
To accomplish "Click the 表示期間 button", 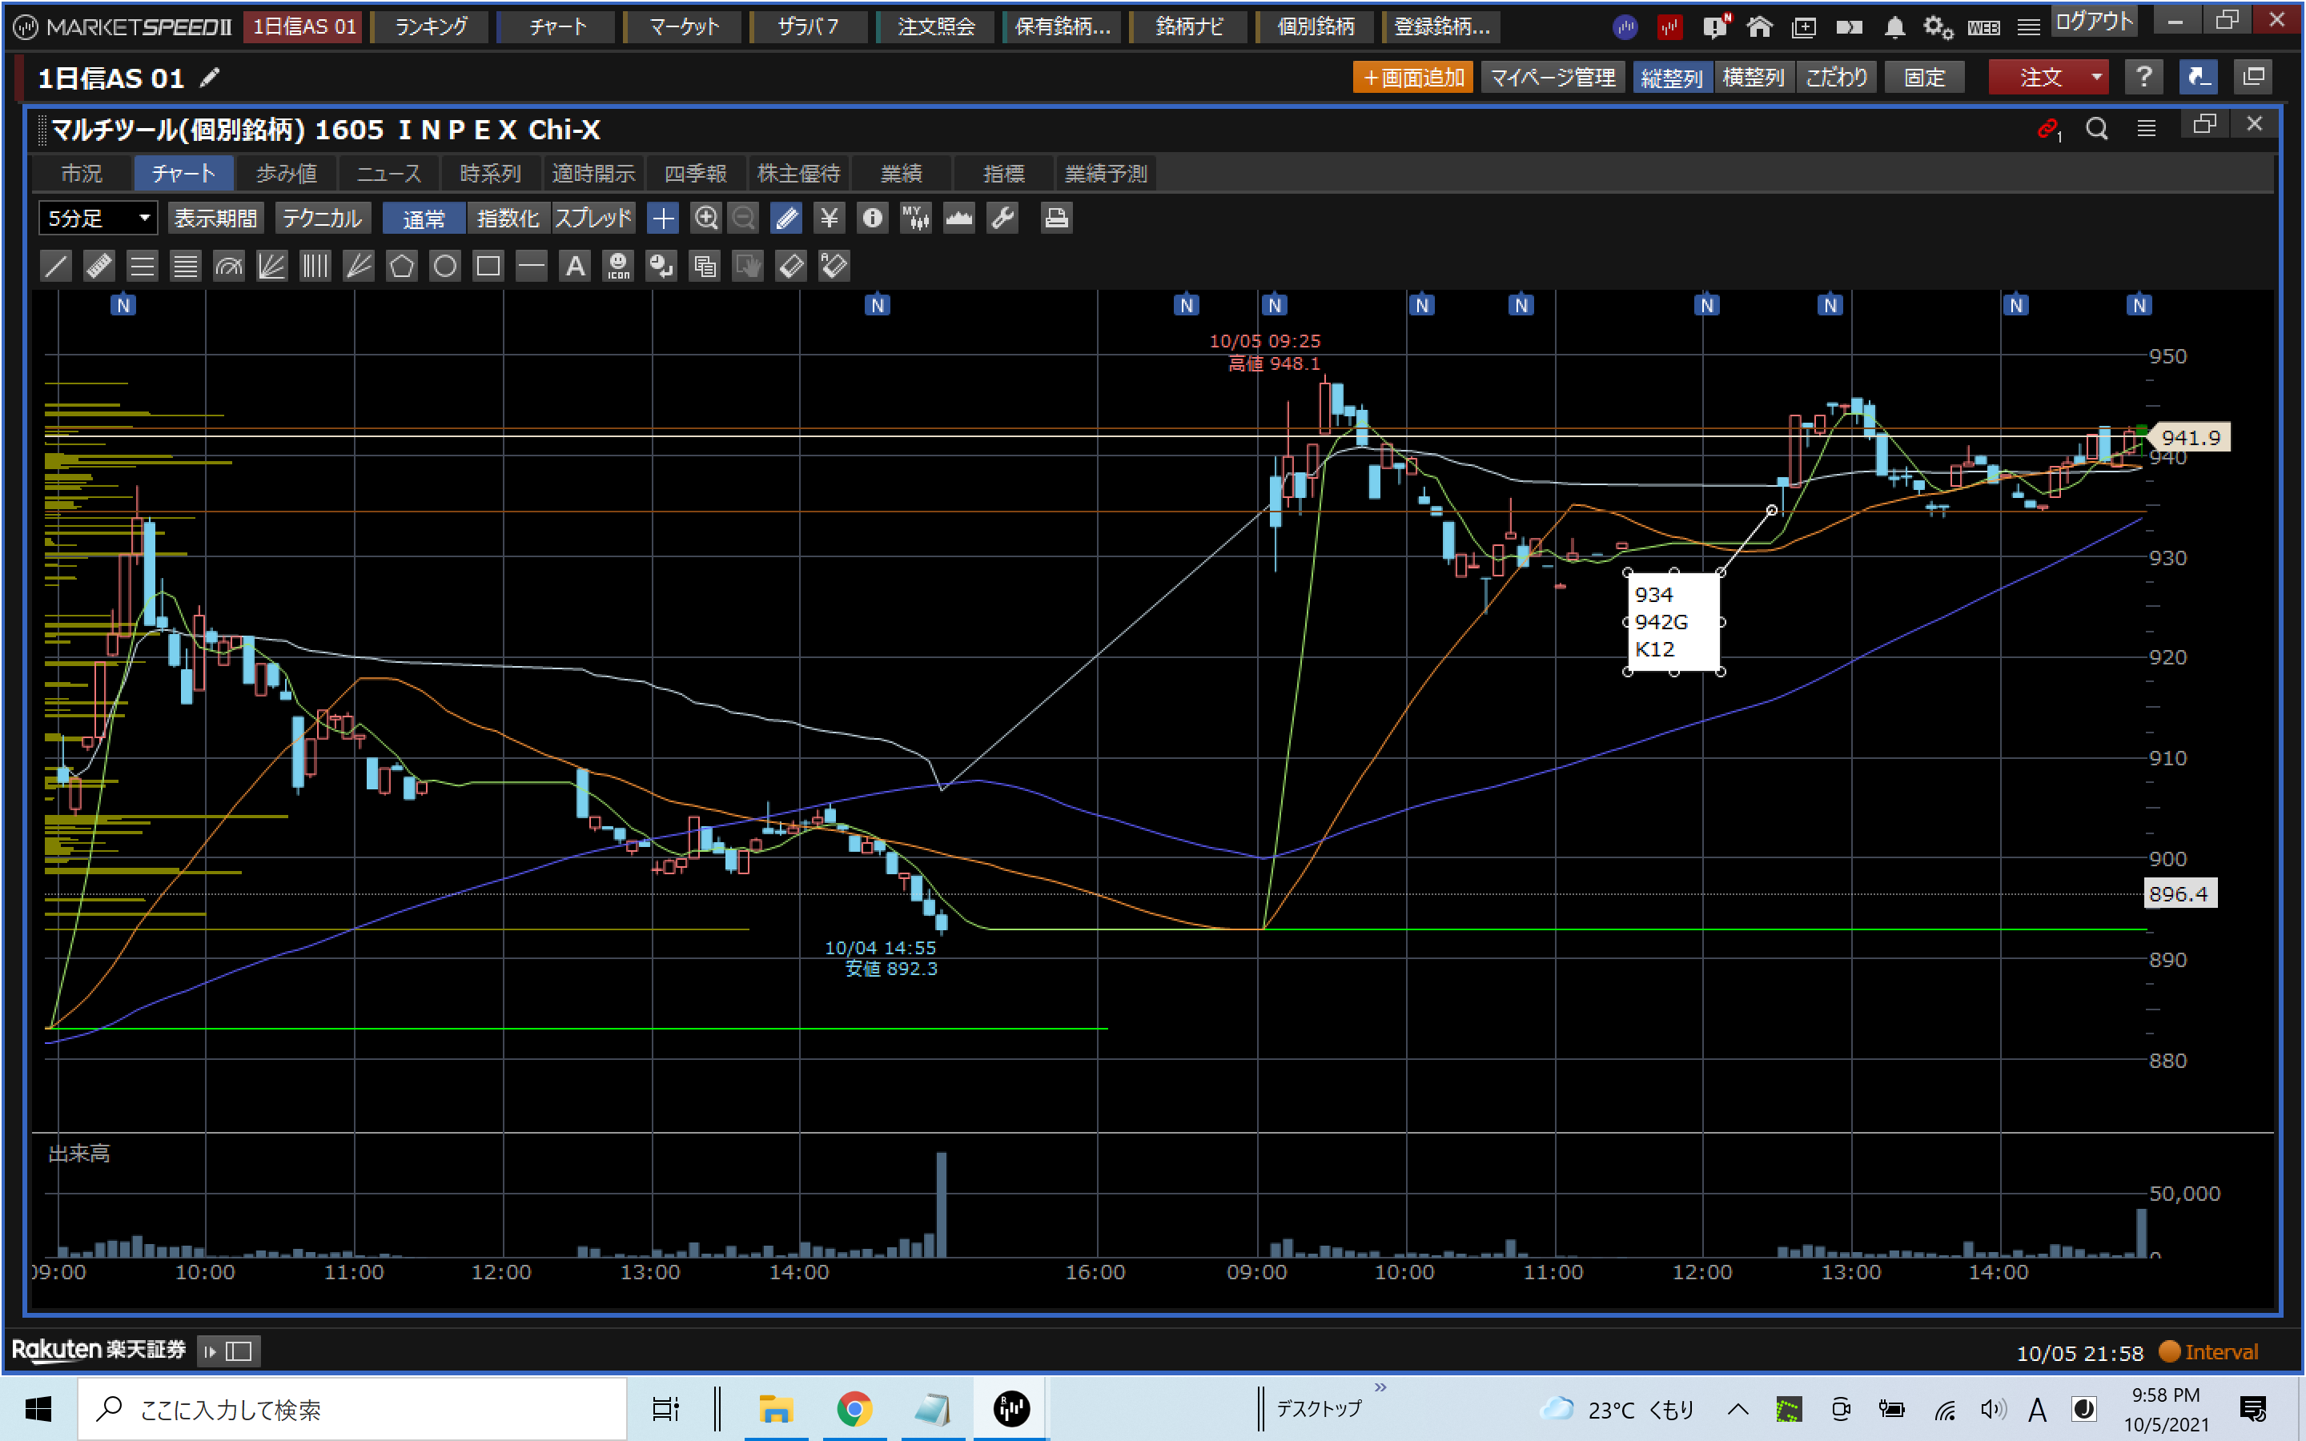I will (216, 219).
